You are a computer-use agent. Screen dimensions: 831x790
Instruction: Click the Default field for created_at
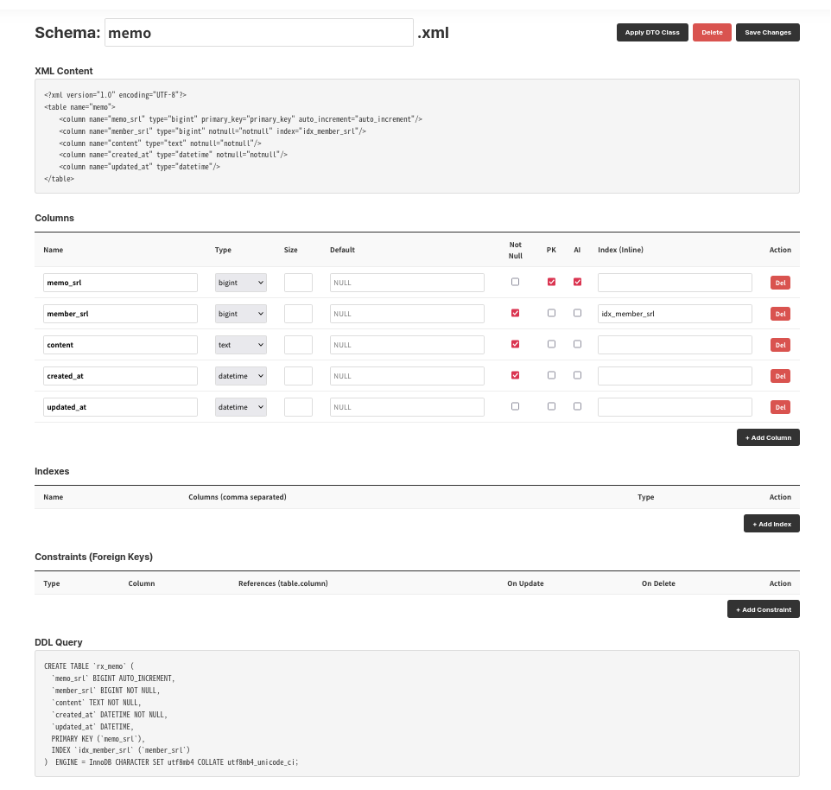(407, 376)
